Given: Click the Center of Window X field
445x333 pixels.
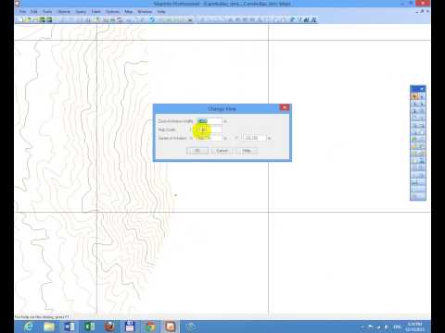Looking at the screenshot, I should tap(210, 138).
